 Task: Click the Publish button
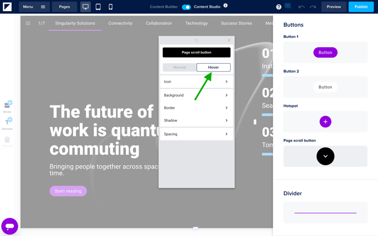click(361, 7)
